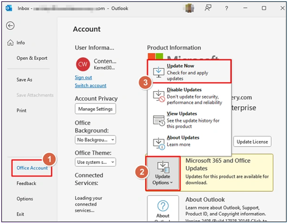Select Office Account in the sidebar

(32, 167)
